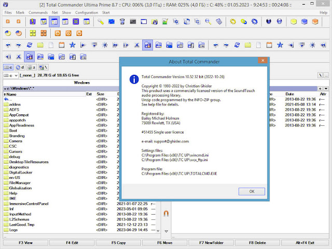Click OK in About Total Commander dialog
332x249 pixels.
tap(252, 191)
